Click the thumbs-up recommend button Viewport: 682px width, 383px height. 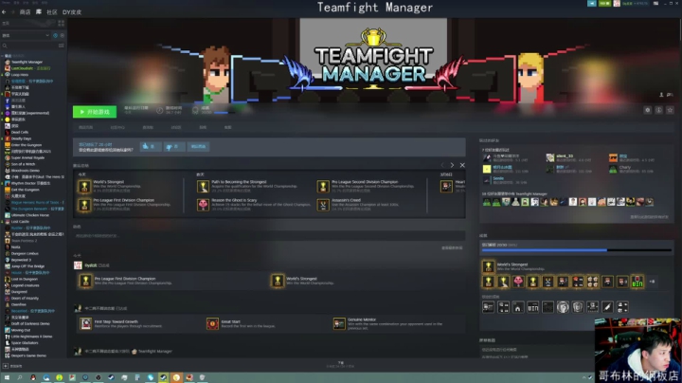150,146
